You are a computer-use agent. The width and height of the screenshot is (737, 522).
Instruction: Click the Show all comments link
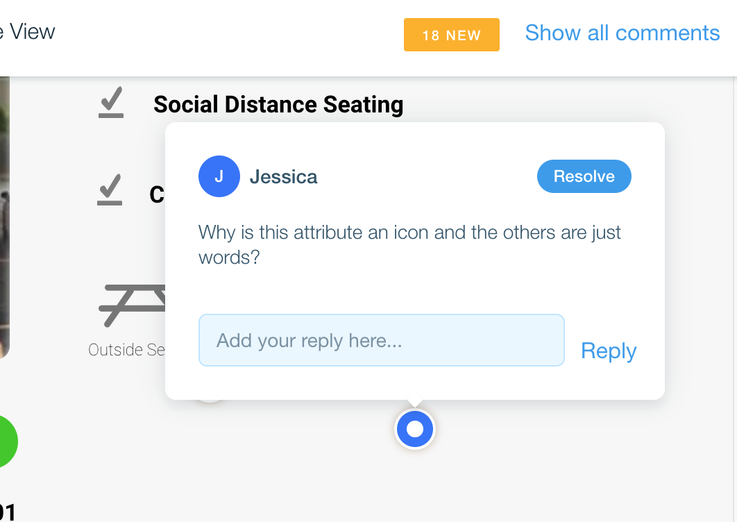[x=622, y=33]
